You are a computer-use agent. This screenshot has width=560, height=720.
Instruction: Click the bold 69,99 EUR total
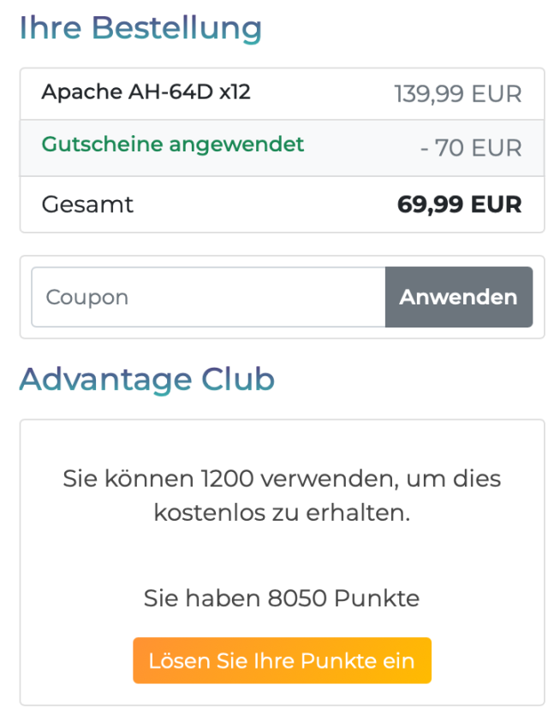(x=459, y=204)
